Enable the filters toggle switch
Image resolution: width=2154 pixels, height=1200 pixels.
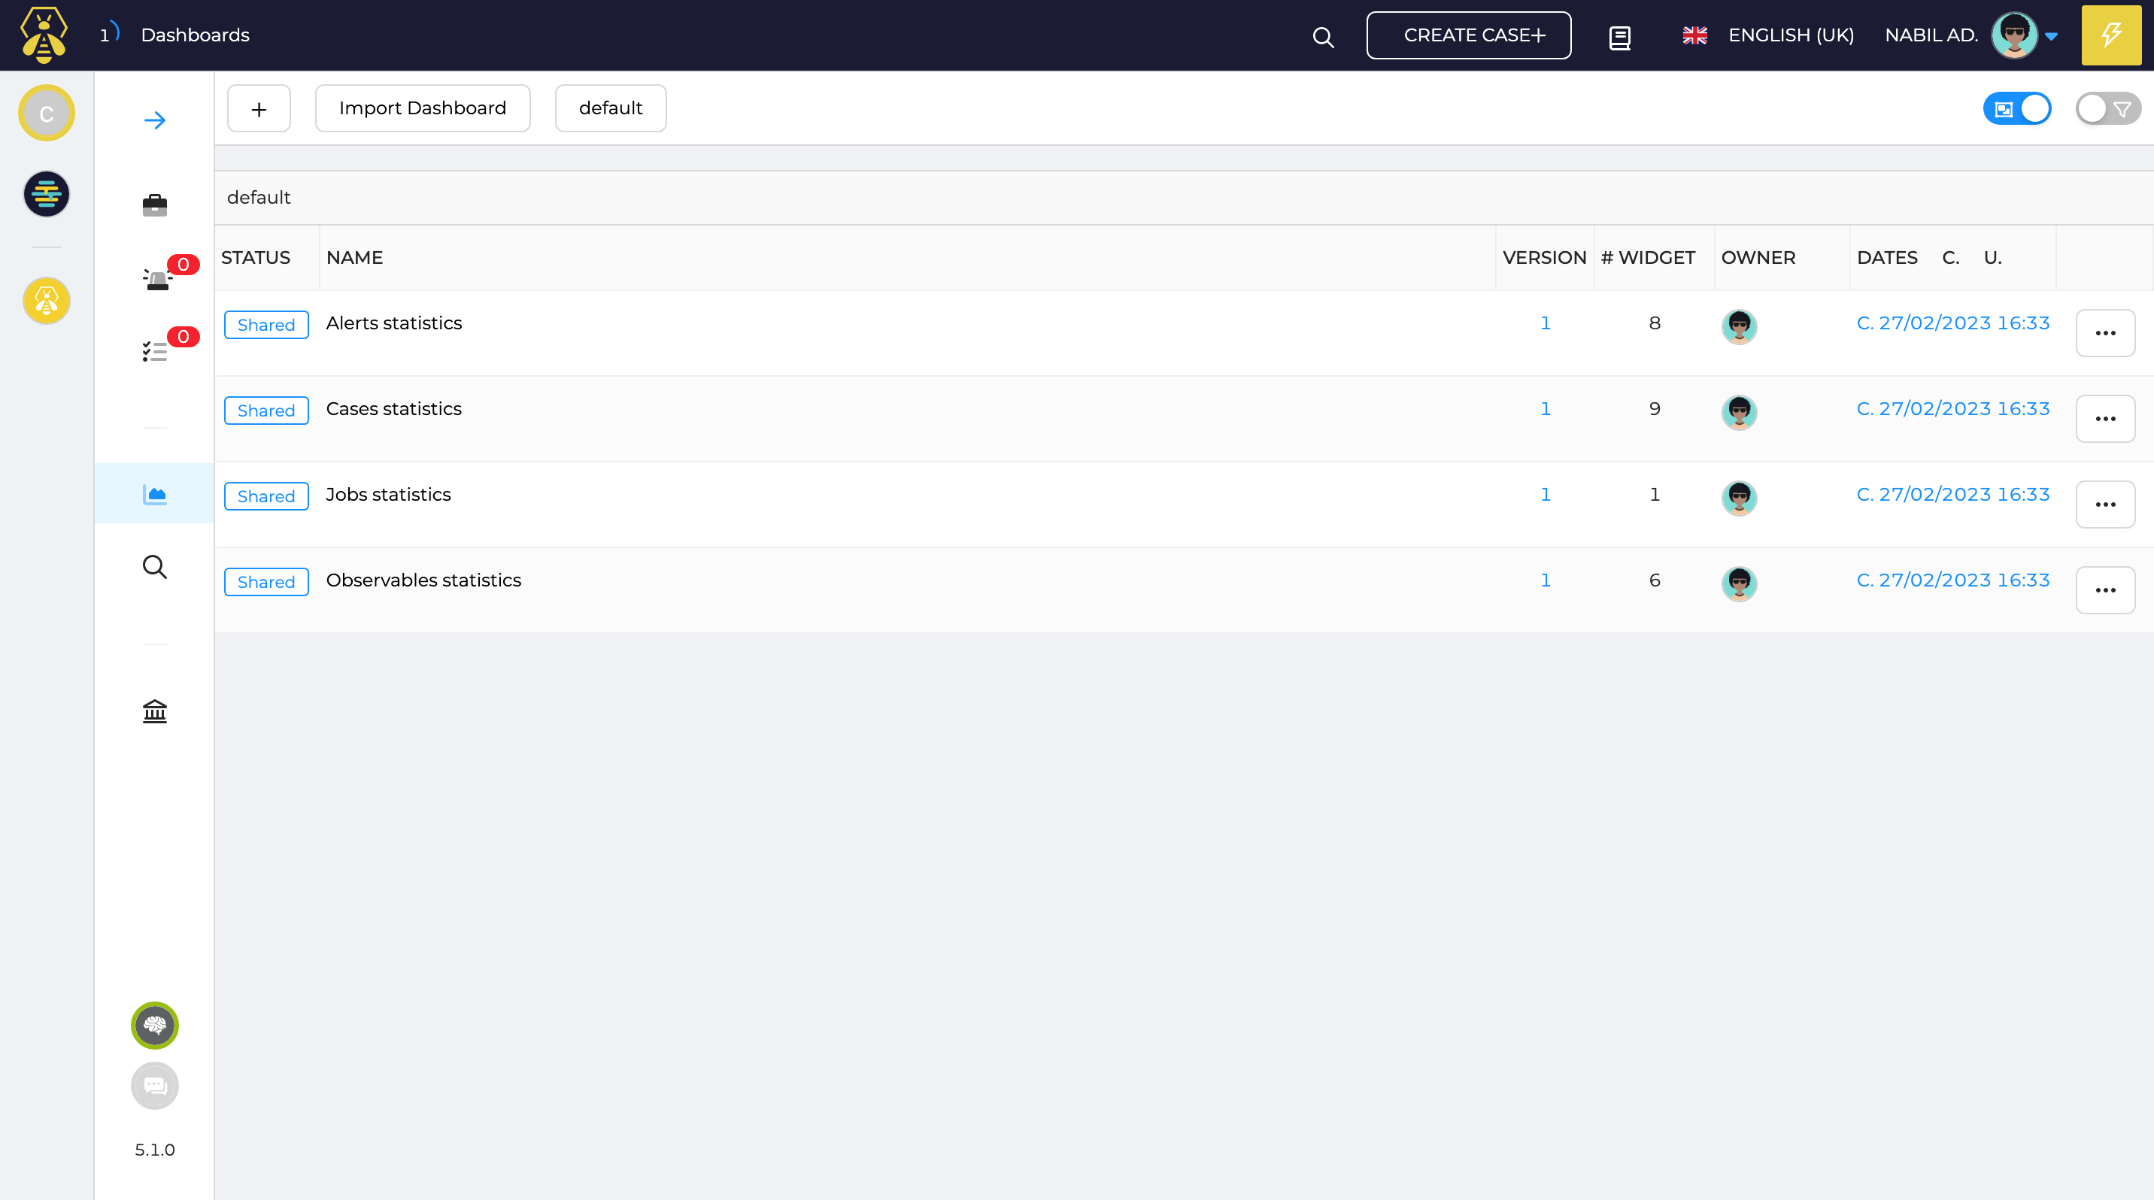(2107, 108)
